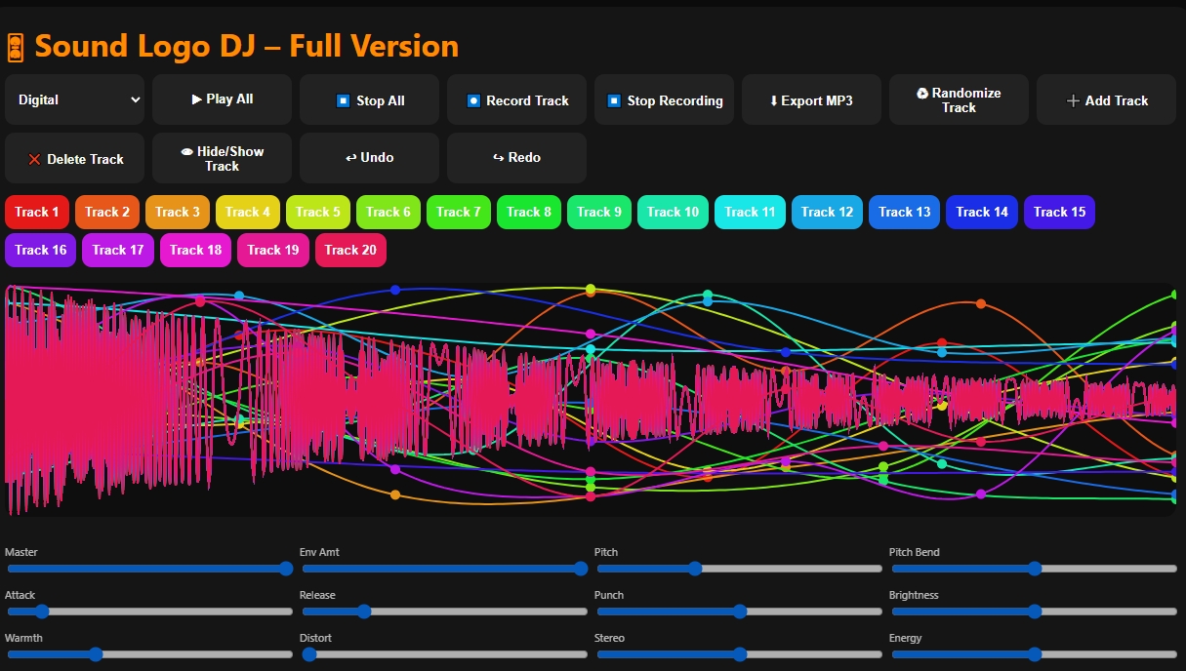Undo the last action
This screenshot has height=671, width=1186.
(369, 158)
